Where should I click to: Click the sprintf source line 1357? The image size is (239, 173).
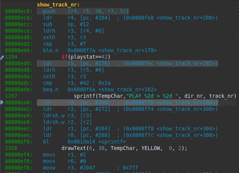[x=155, y=96]
